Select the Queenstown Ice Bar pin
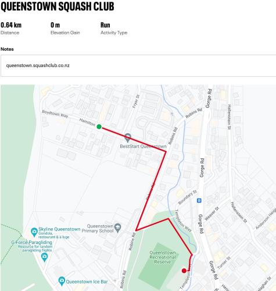The height and width of the screenshot is (291, 276). (62, 281)
